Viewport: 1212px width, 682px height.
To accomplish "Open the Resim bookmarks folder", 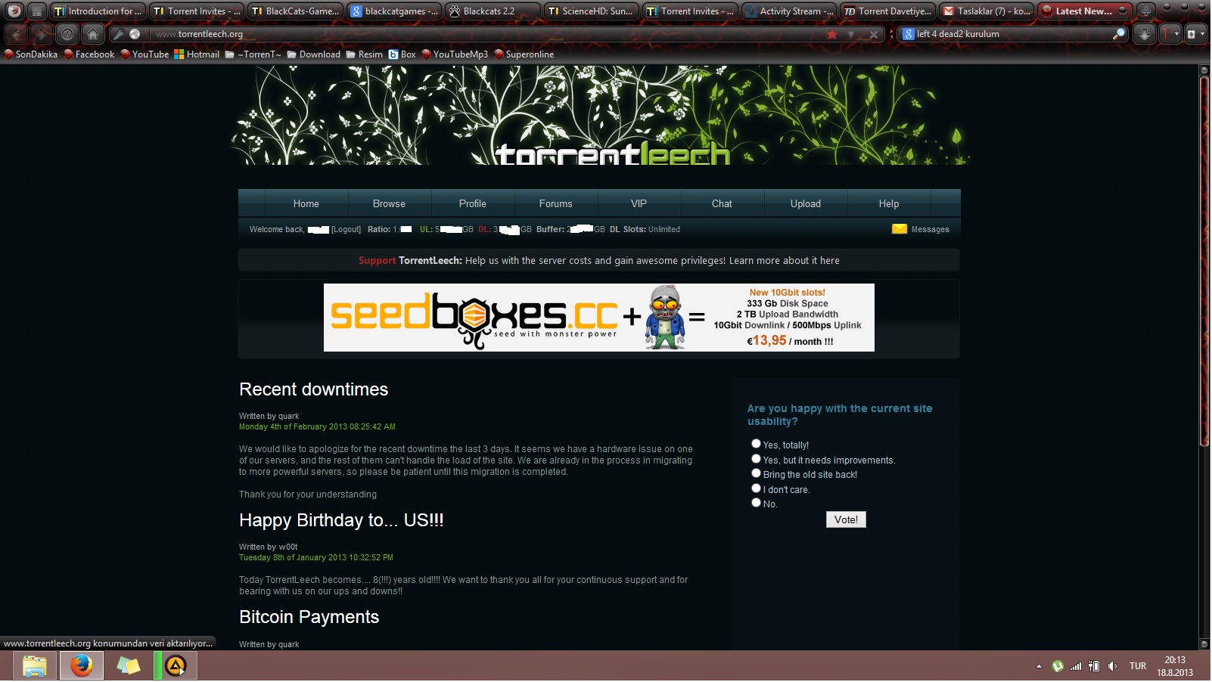I will pyautogui.click(x=365, y=54).
